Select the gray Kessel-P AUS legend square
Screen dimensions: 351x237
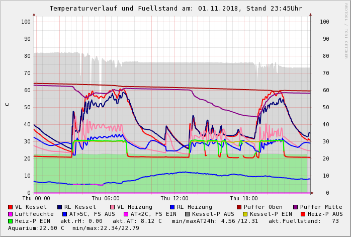[188, 214]
